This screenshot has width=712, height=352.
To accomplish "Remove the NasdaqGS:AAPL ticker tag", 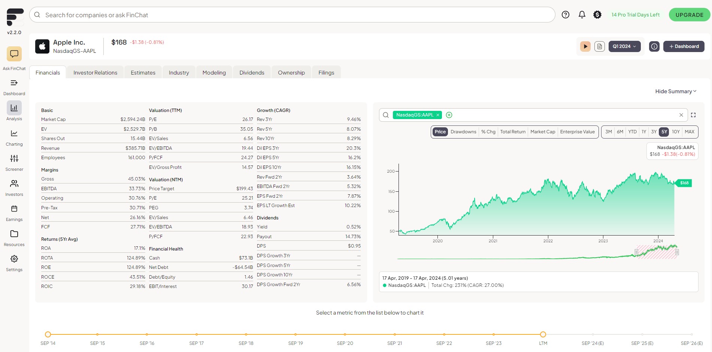I will point(437,115).
